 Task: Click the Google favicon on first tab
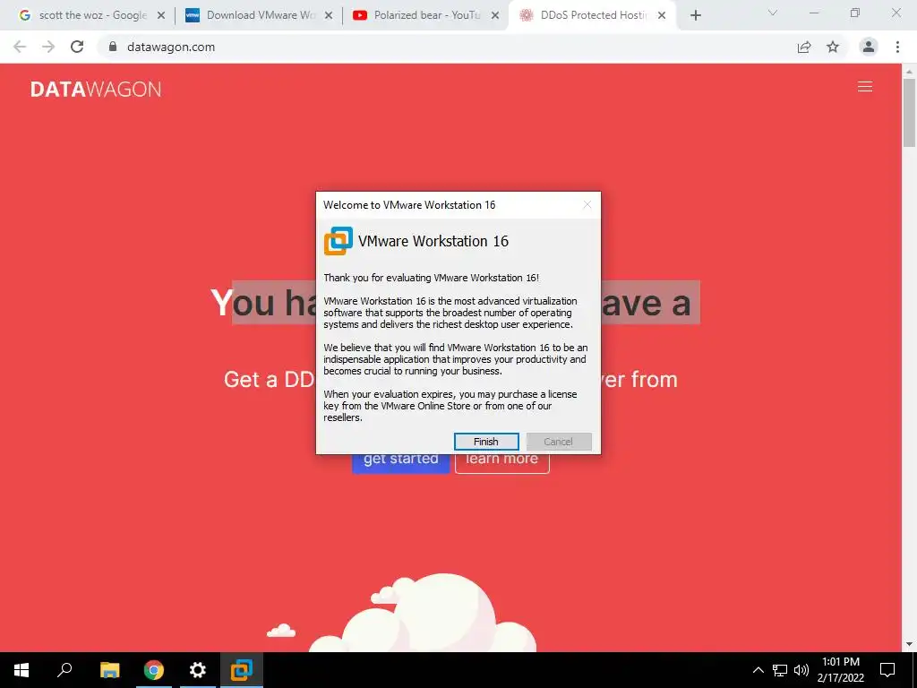(x=24, y=16)
